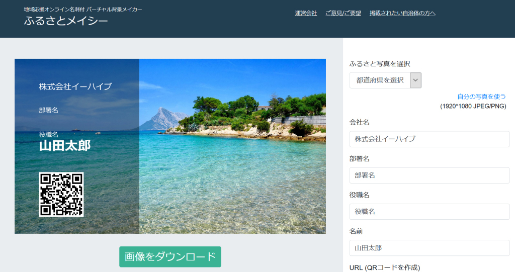
Task: Click the bold 山田太郎 name on the preview
Action: pyautogui.click(x=65, y=146)
